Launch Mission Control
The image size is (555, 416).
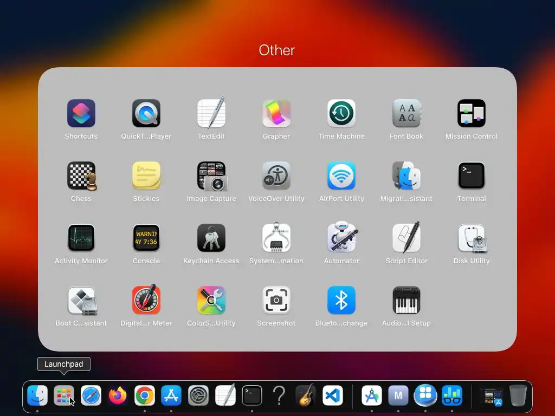pos(472,113)
